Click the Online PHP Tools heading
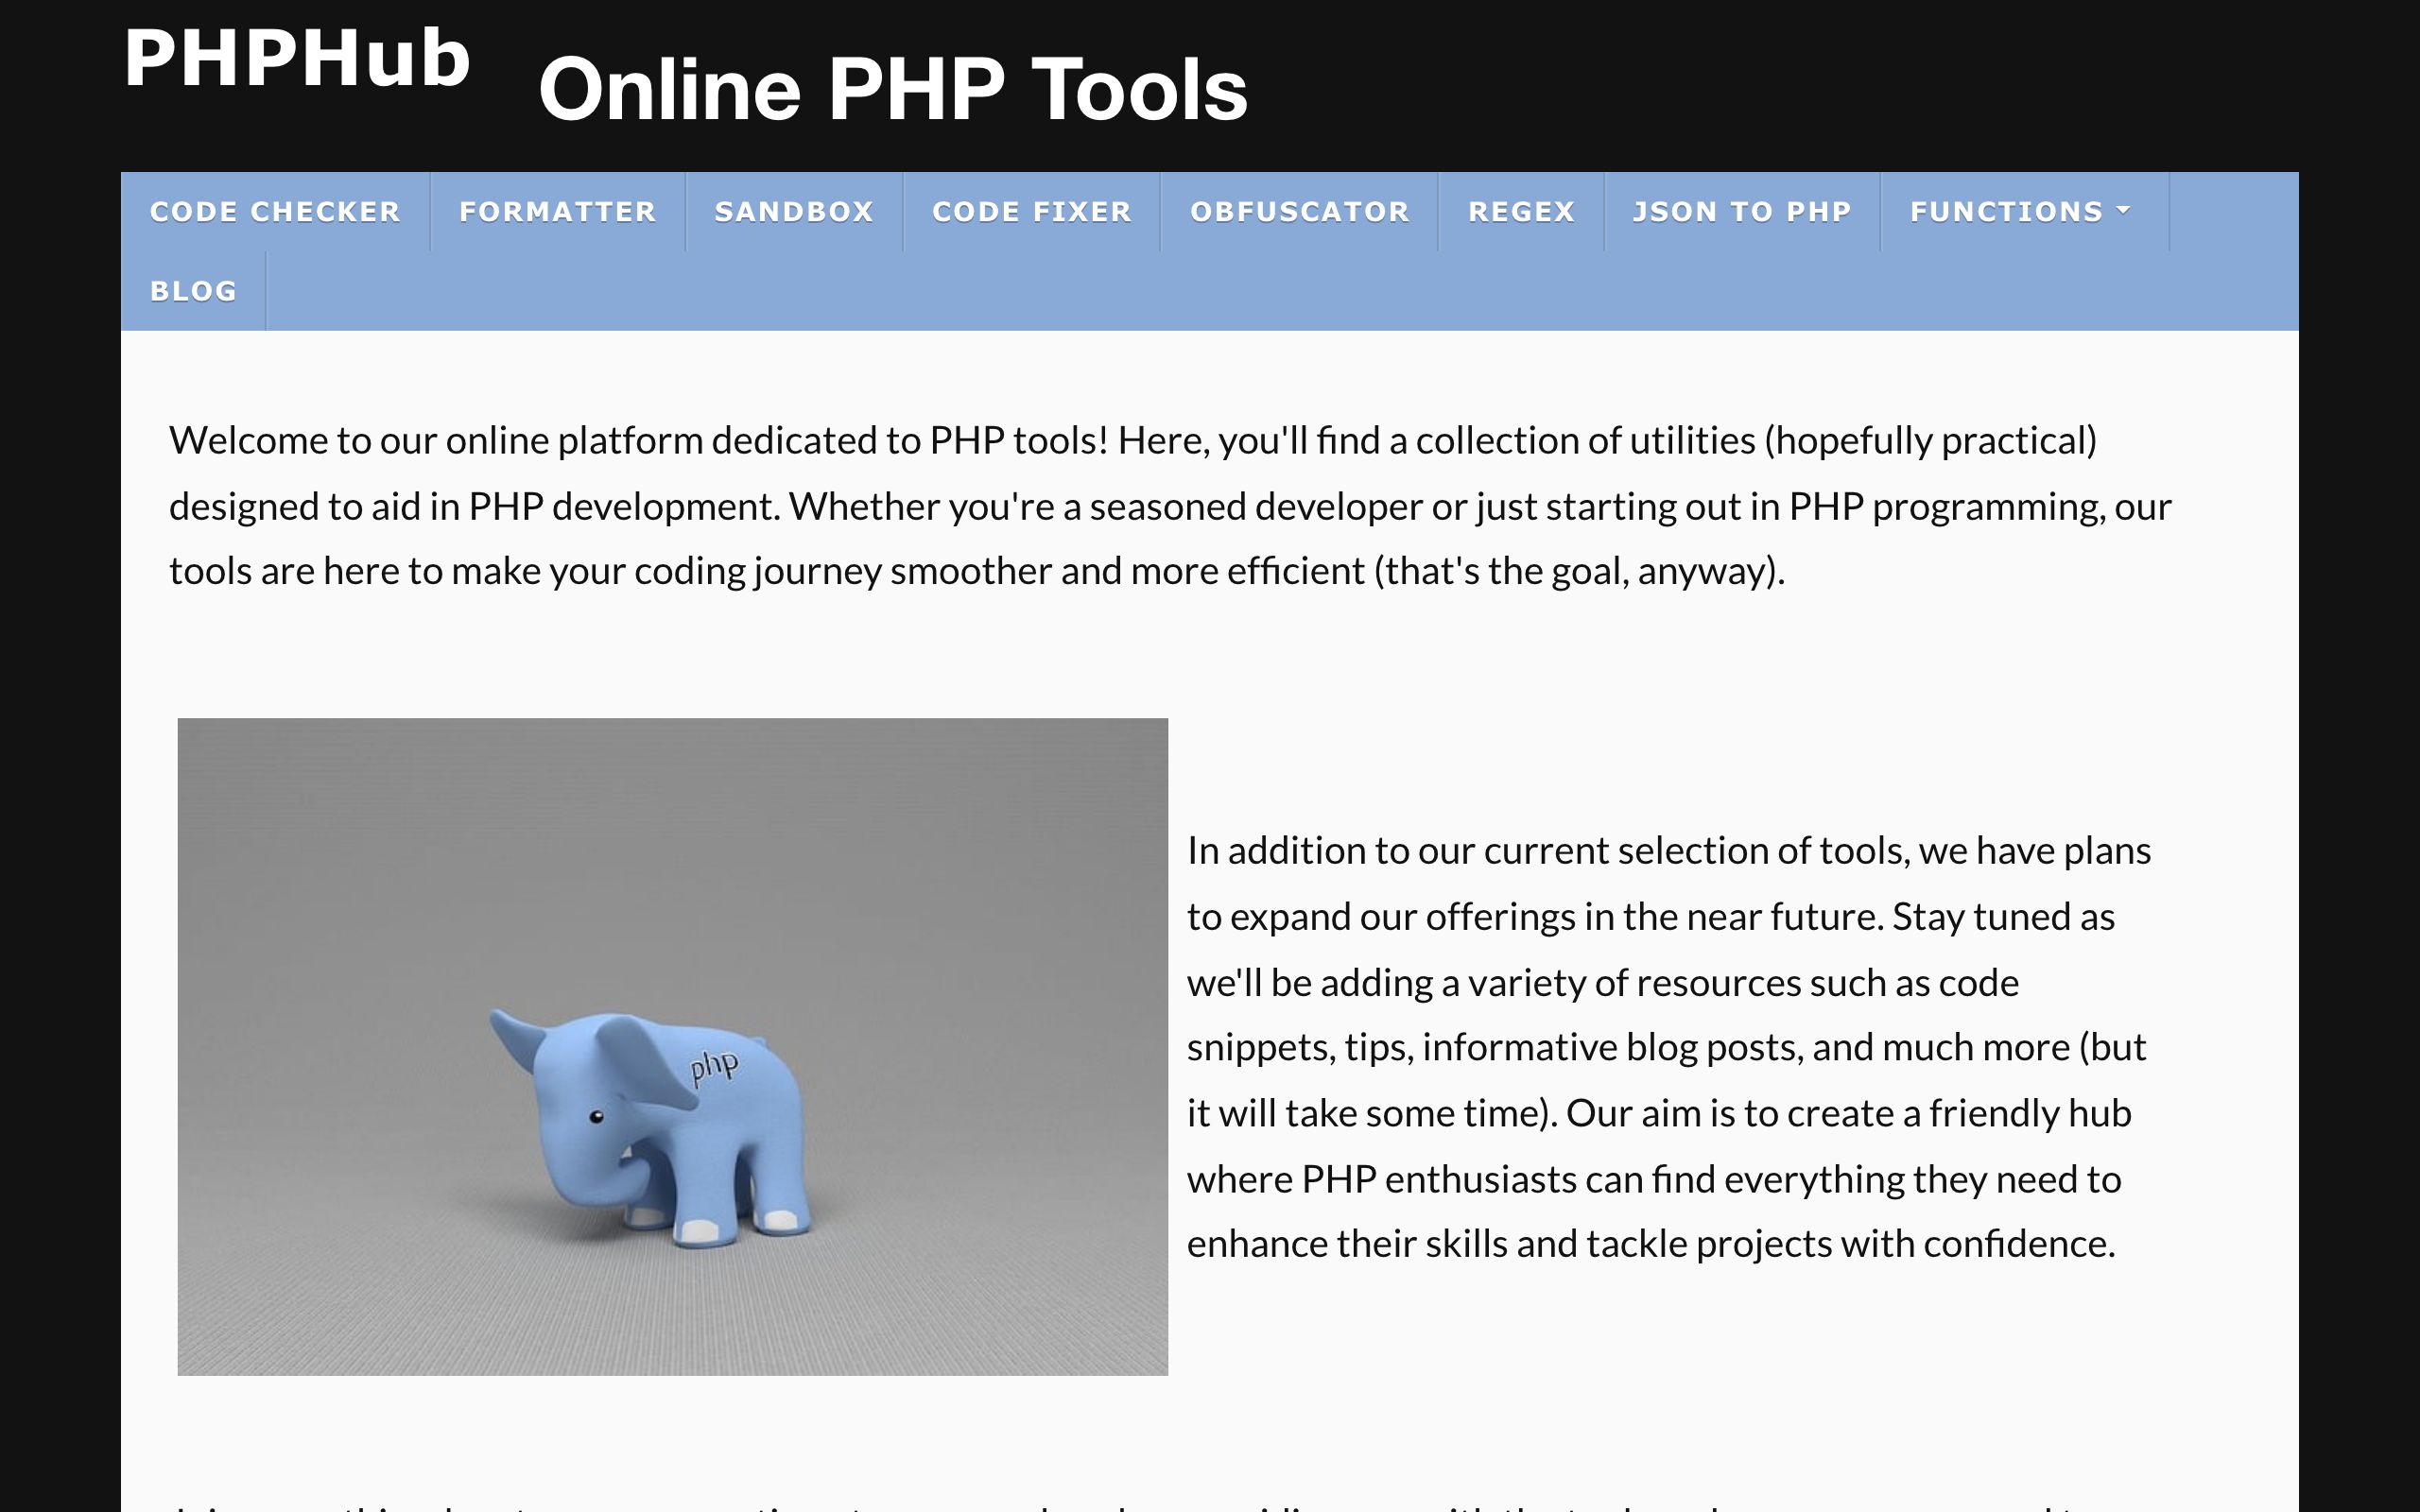 [x=893, y=89]
